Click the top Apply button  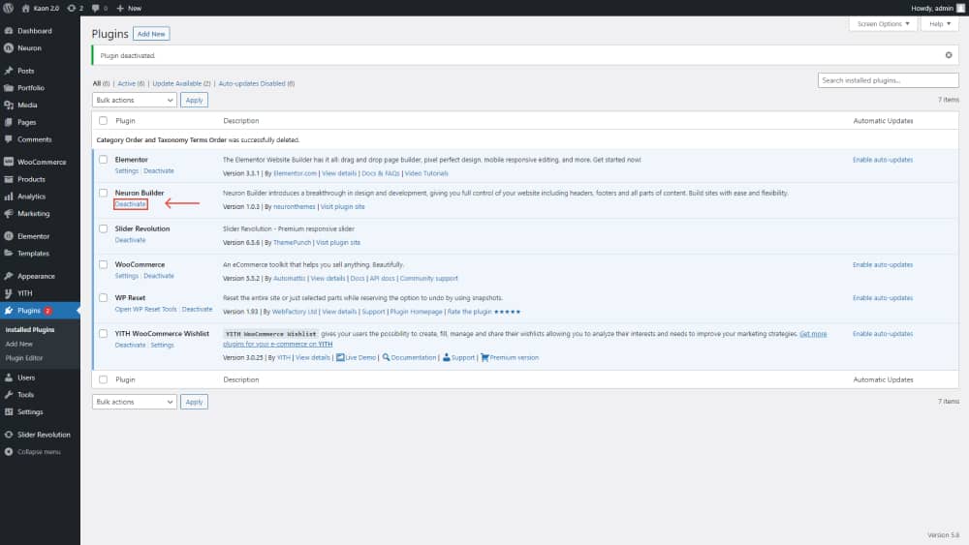pyautogui.click(x=194, y=100)
